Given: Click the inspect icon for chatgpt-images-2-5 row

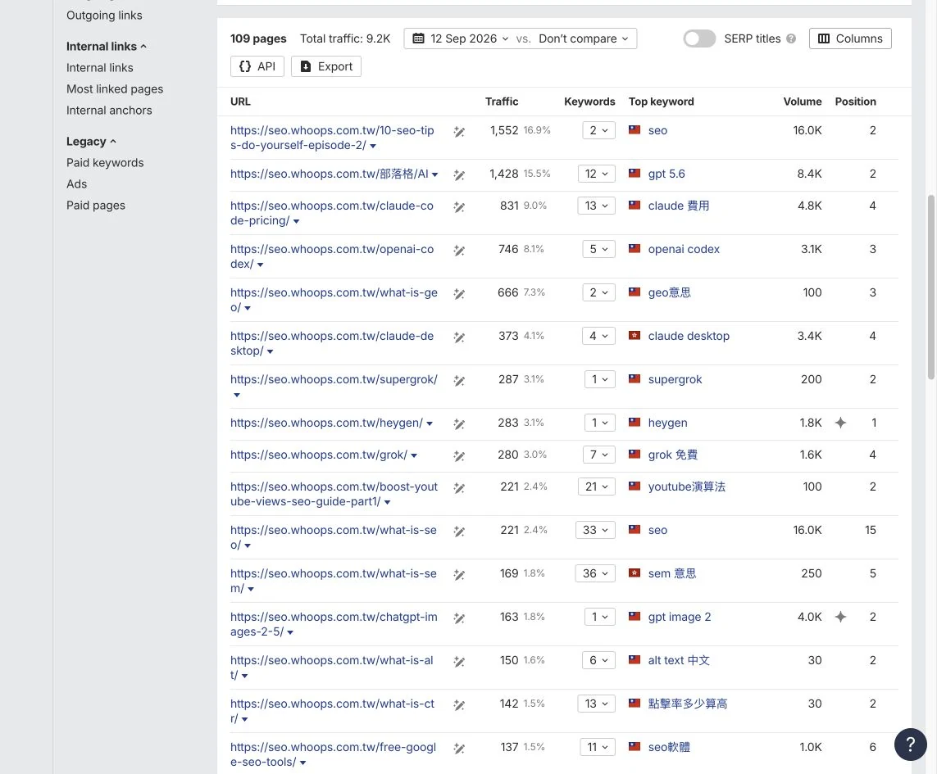Looking at the screenshot, I should pyautogui.click(x=459, y=618).
